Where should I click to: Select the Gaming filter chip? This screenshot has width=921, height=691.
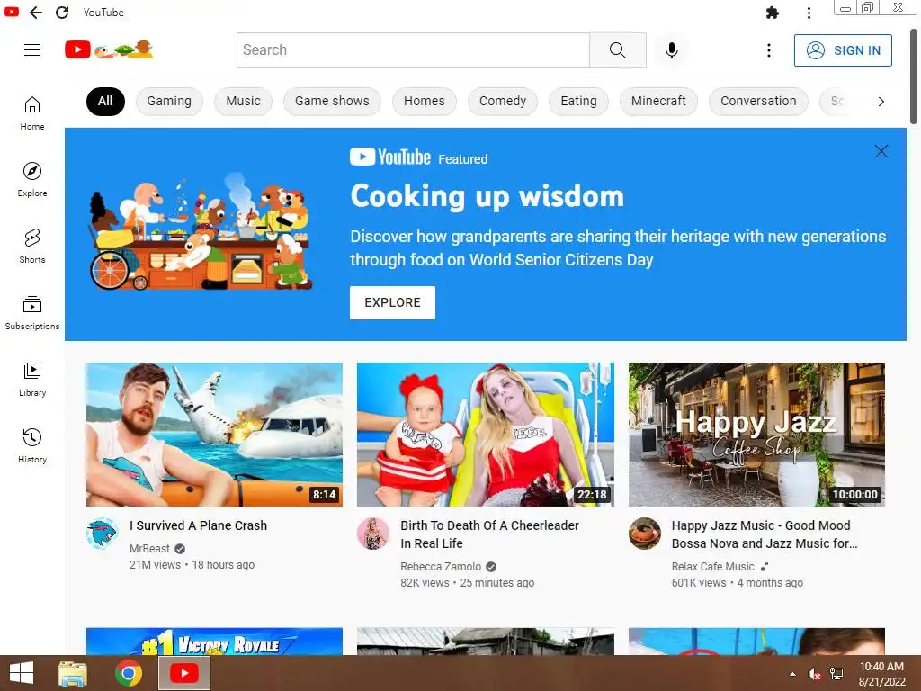(169, 101)
